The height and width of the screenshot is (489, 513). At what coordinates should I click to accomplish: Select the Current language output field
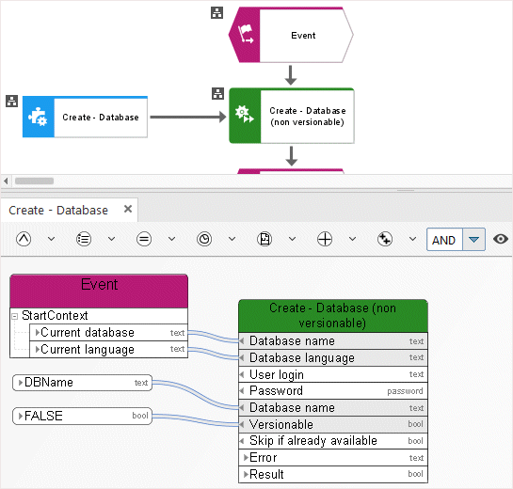tap(108, 350)
